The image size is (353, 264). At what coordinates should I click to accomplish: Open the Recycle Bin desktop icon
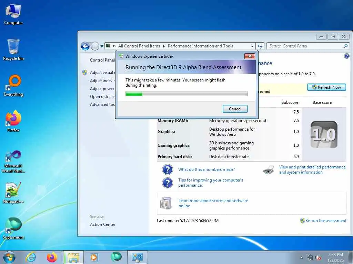[13, 49]
